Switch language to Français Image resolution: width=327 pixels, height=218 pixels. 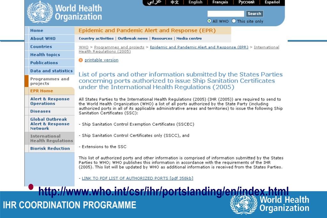[220, 2]
